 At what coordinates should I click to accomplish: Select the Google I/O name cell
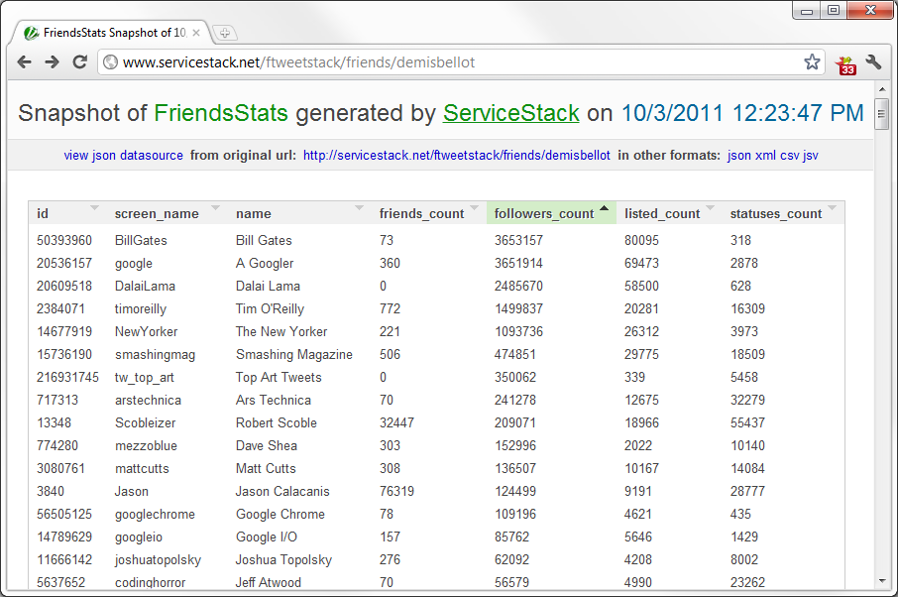pos(267,537)
